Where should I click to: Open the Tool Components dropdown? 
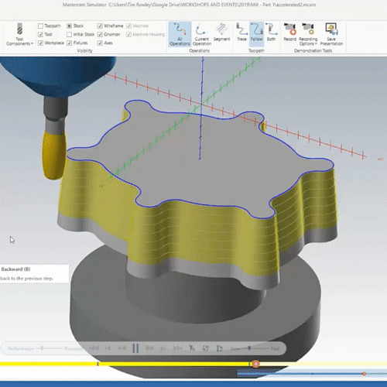coord(19,34)
